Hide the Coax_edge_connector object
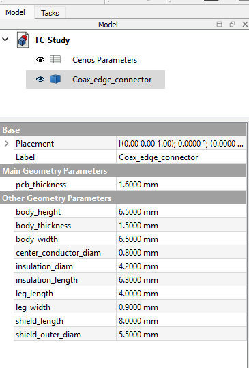The height and width of the screenshot is (368, 249). click(x=40, y=79)
